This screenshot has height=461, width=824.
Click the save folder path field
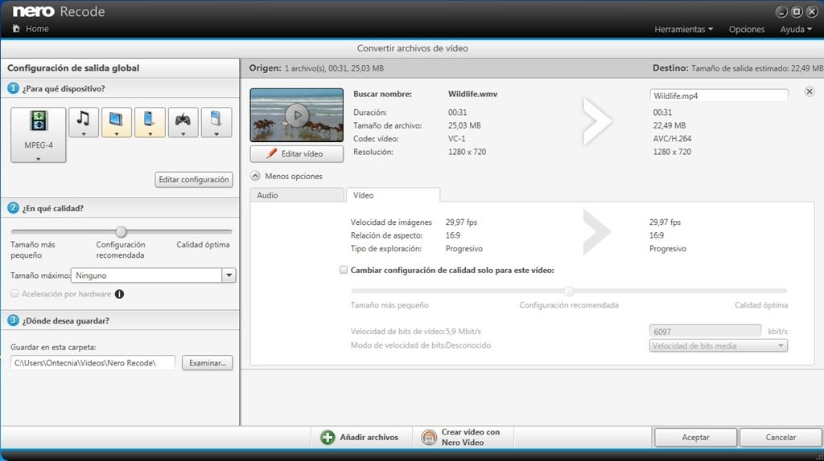point(93,363)
